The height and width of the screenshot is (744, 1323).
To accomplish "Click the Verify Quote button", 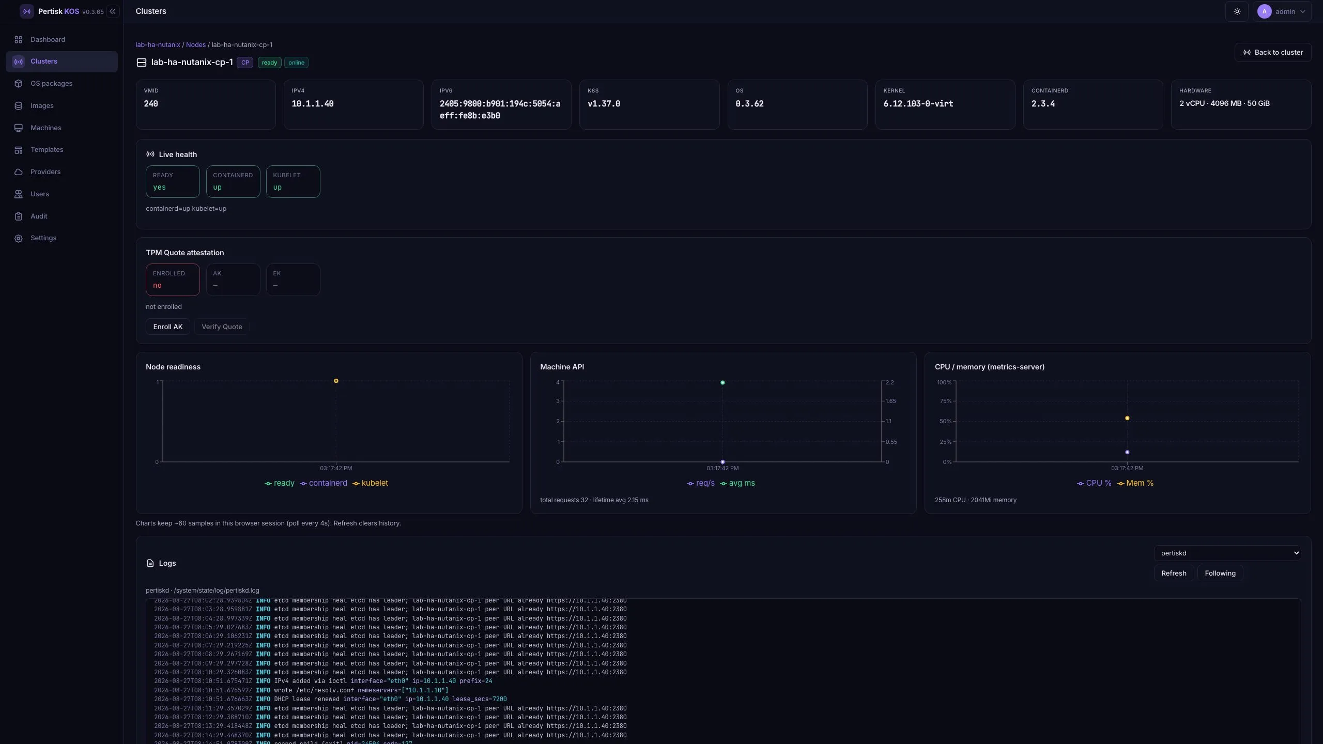I will pos(222,327).
